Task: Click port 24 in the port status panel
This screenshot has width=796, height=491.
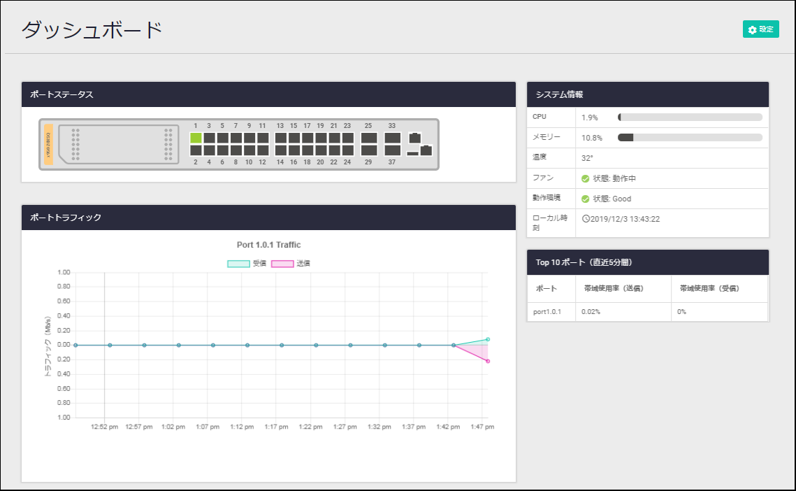Action: point(347,150)
